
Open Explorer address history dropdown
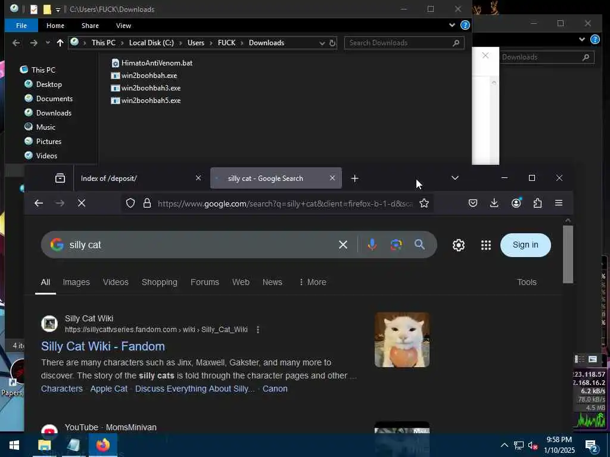click(322, 43)
